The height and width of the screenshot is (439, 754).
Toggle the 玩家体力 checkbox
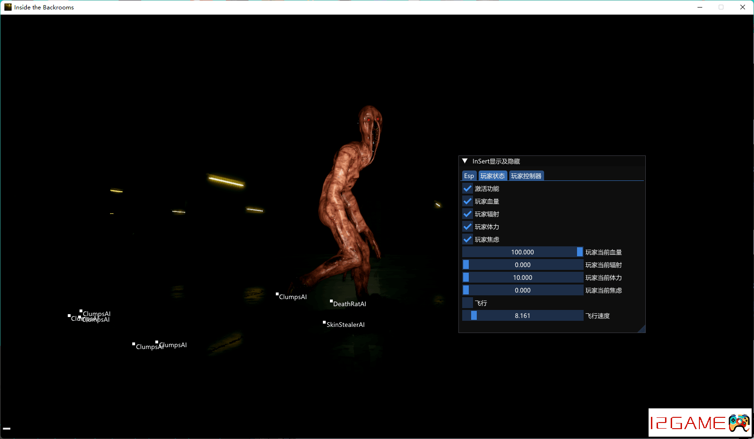coord(467,227)
